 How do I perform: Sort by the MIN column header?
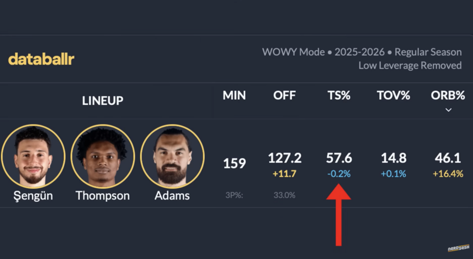point(234,96)
